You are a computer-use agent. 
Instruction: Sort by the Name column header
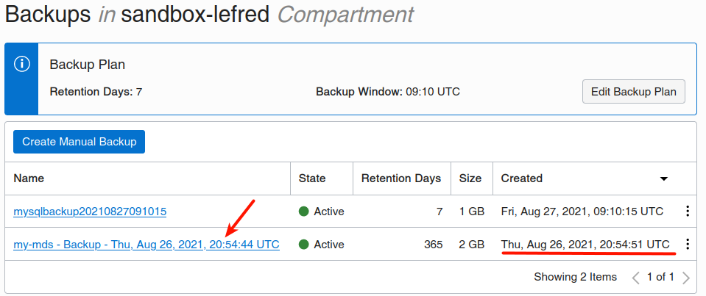tap(29, 178)
